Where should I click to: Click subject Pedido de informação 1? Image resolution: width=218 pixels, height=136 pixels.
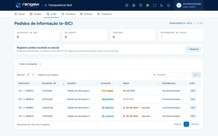(x=78, y=108)
